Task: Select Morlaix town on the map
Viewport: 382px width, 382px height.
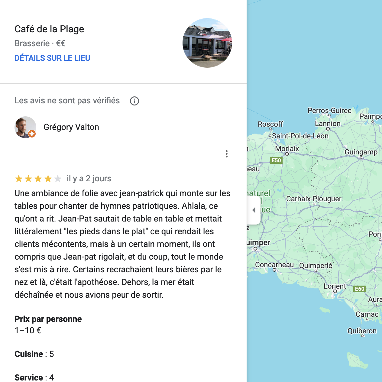Action: point(287,149)
